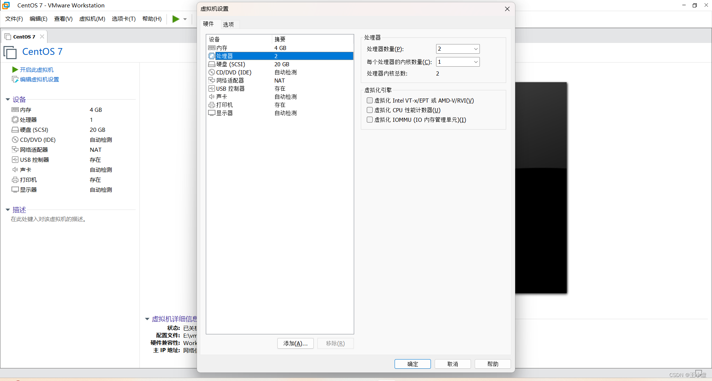Viewport: 712px width, 381px height.
Task: Switch to the 选项 tab in the settings dialog
Action: pos(228,24)
